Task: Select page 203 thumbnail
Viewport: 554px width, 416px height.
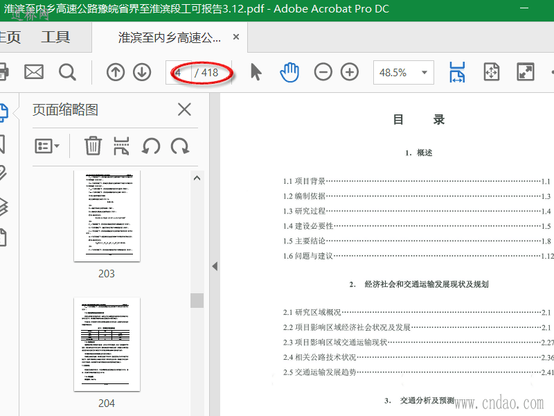Action: click(x=107, y=216)
